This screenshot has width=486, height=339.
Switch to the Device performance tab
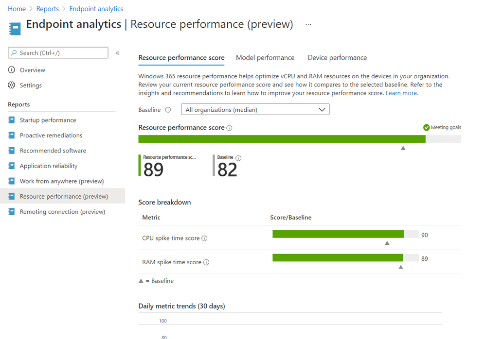[337, 58]
